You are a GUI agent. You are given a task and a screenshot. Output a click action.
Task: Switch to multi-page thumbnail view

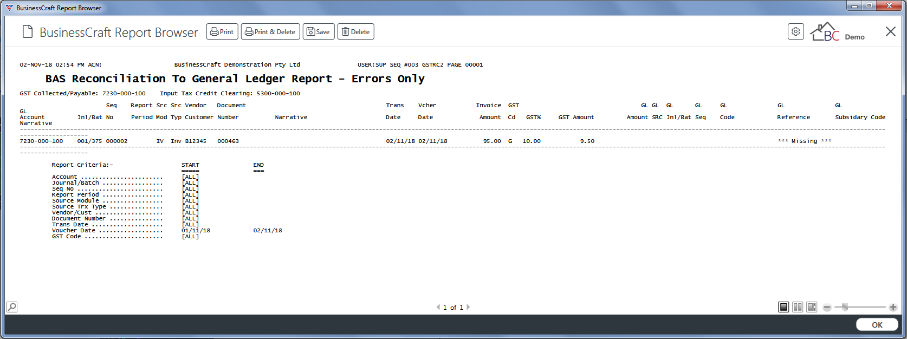pyautogui.click(x=812, y=307)
